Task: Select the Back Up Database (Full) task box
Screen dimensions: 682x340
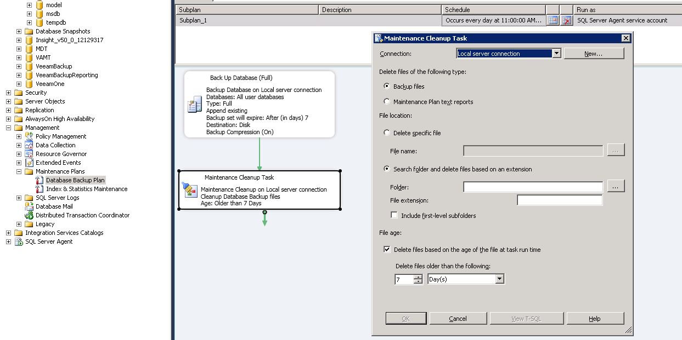Action: pos(259,104)
